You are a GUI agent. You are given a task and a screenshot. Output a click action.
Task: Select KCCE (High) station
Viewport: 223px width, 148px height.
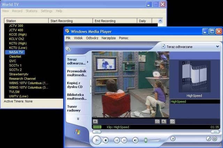click(x=18, y=34)
